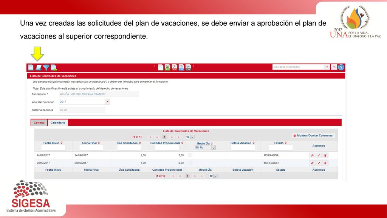Open the top rows-per-page dropdown
Screen dimensions: 387x218
point(192,137)
